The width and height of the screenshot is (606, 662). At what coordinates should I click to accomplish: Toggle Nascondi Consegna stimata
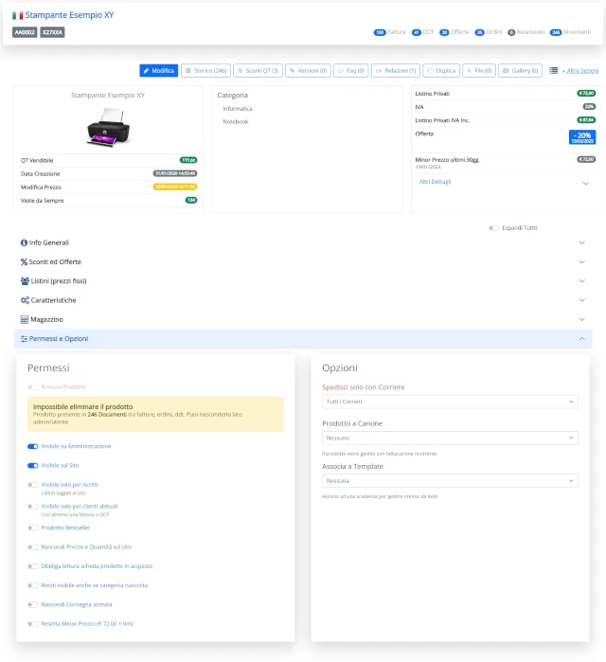(32, 604)
